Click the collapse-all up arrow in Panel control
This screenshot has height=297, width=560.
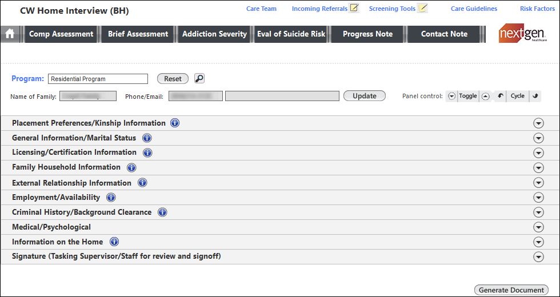coord(485,96)
